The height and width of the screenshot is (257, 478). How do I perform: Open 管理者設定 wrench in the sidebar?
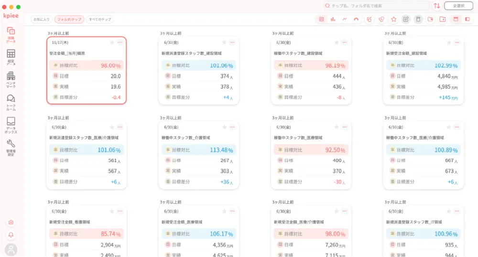pos(11,148)
